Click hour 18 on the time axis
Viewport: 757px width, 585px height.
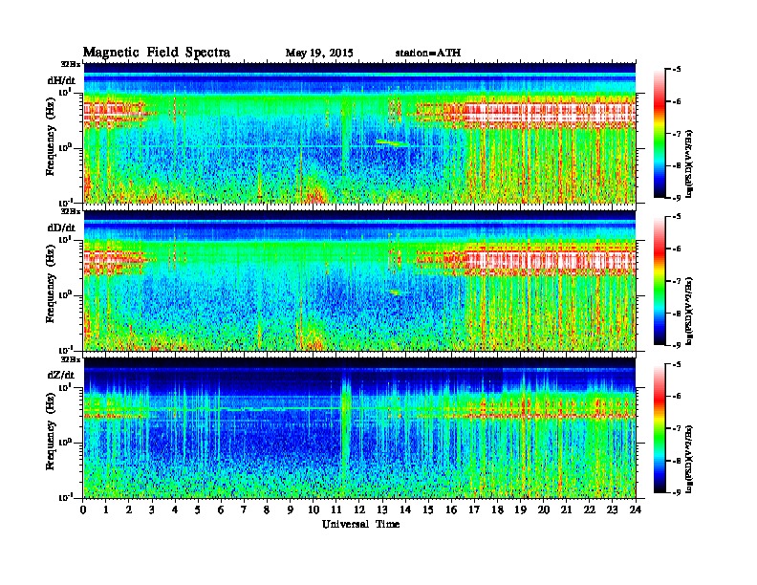pos(497,509)
